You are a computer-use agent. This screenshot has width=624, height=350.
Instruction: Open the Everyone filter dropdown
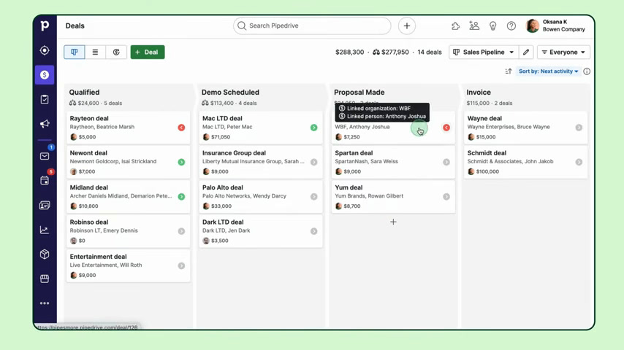pos(563,52)
